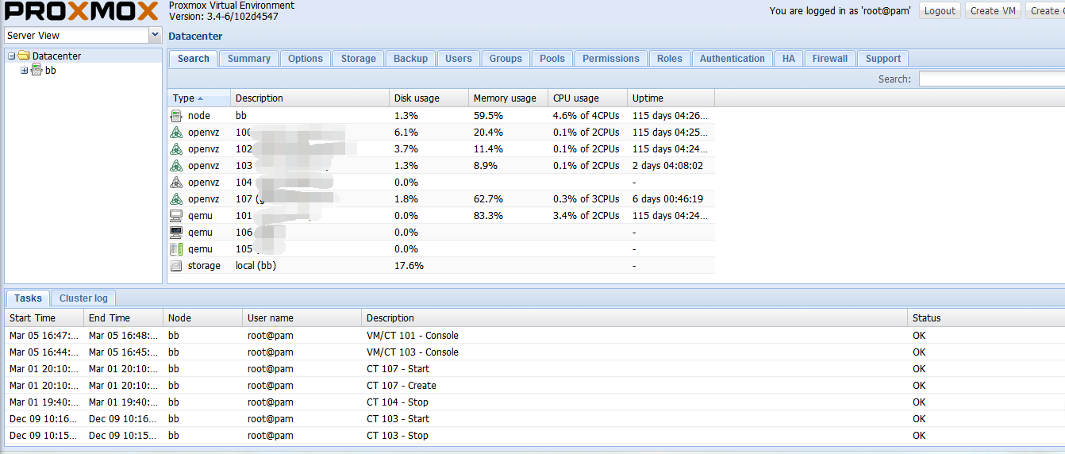The width and height of the screenshot is (1065, 454).
Task: Select the qemu 101 running VM icon
Action: tap(176, 216)
